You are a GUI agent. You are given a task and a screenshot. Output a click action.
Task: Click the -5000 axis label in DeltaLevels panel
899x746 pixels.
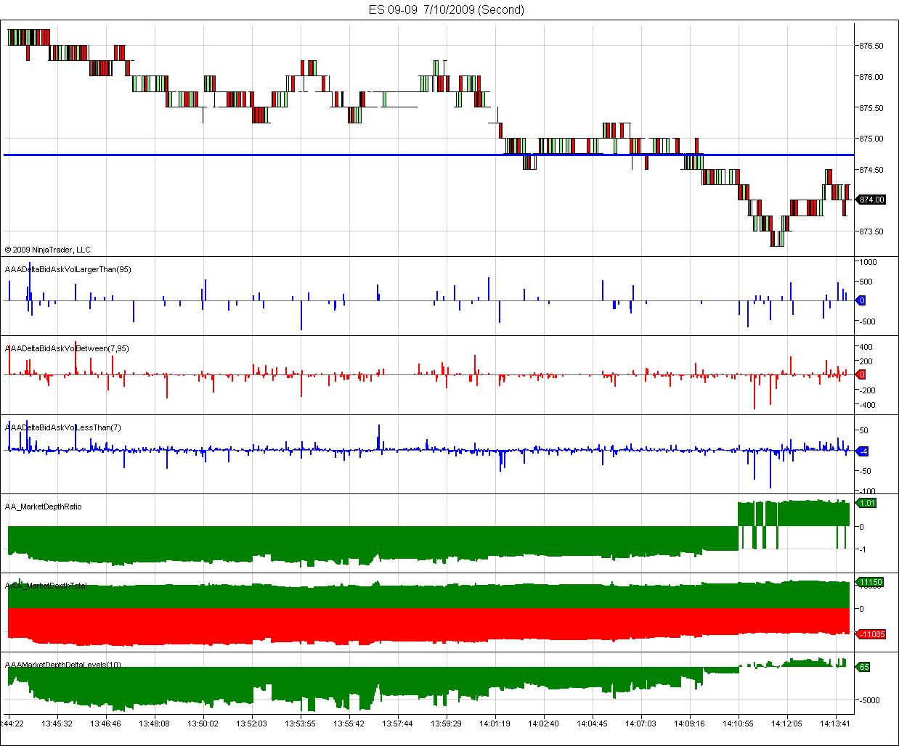click(x=870, y=700)
